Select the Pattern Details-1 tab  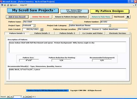tap(17, 33)
